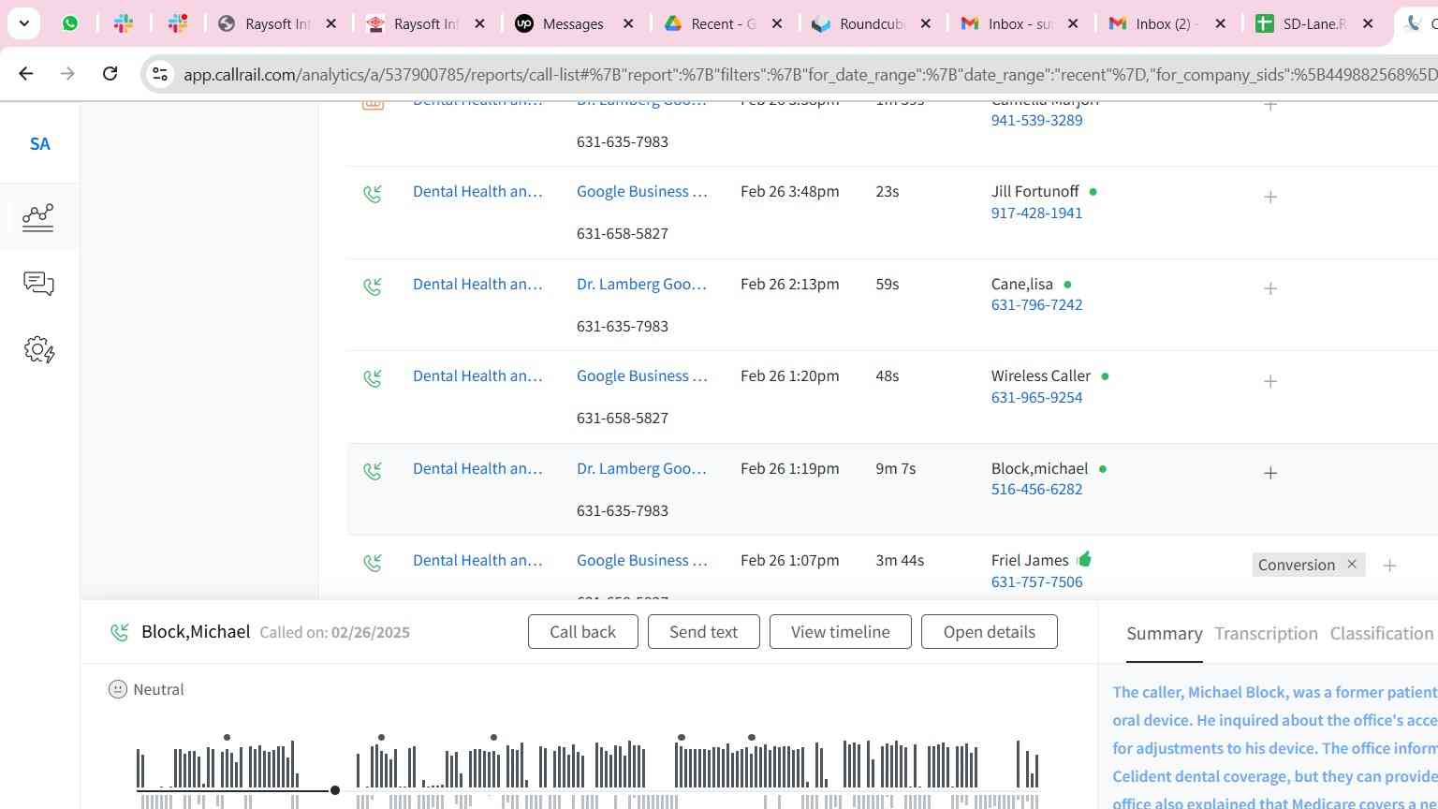Reload the CallRail page
1438x809 pixels.
coord(110,73)
